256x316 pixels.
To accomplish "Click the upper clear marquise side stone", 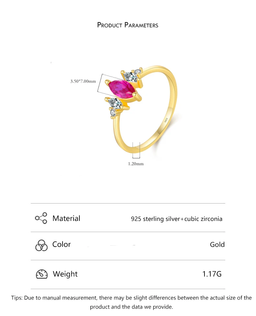I will [x=131, y=76].
